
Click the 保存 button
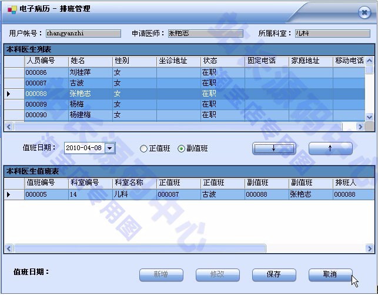tap(273, 274)
